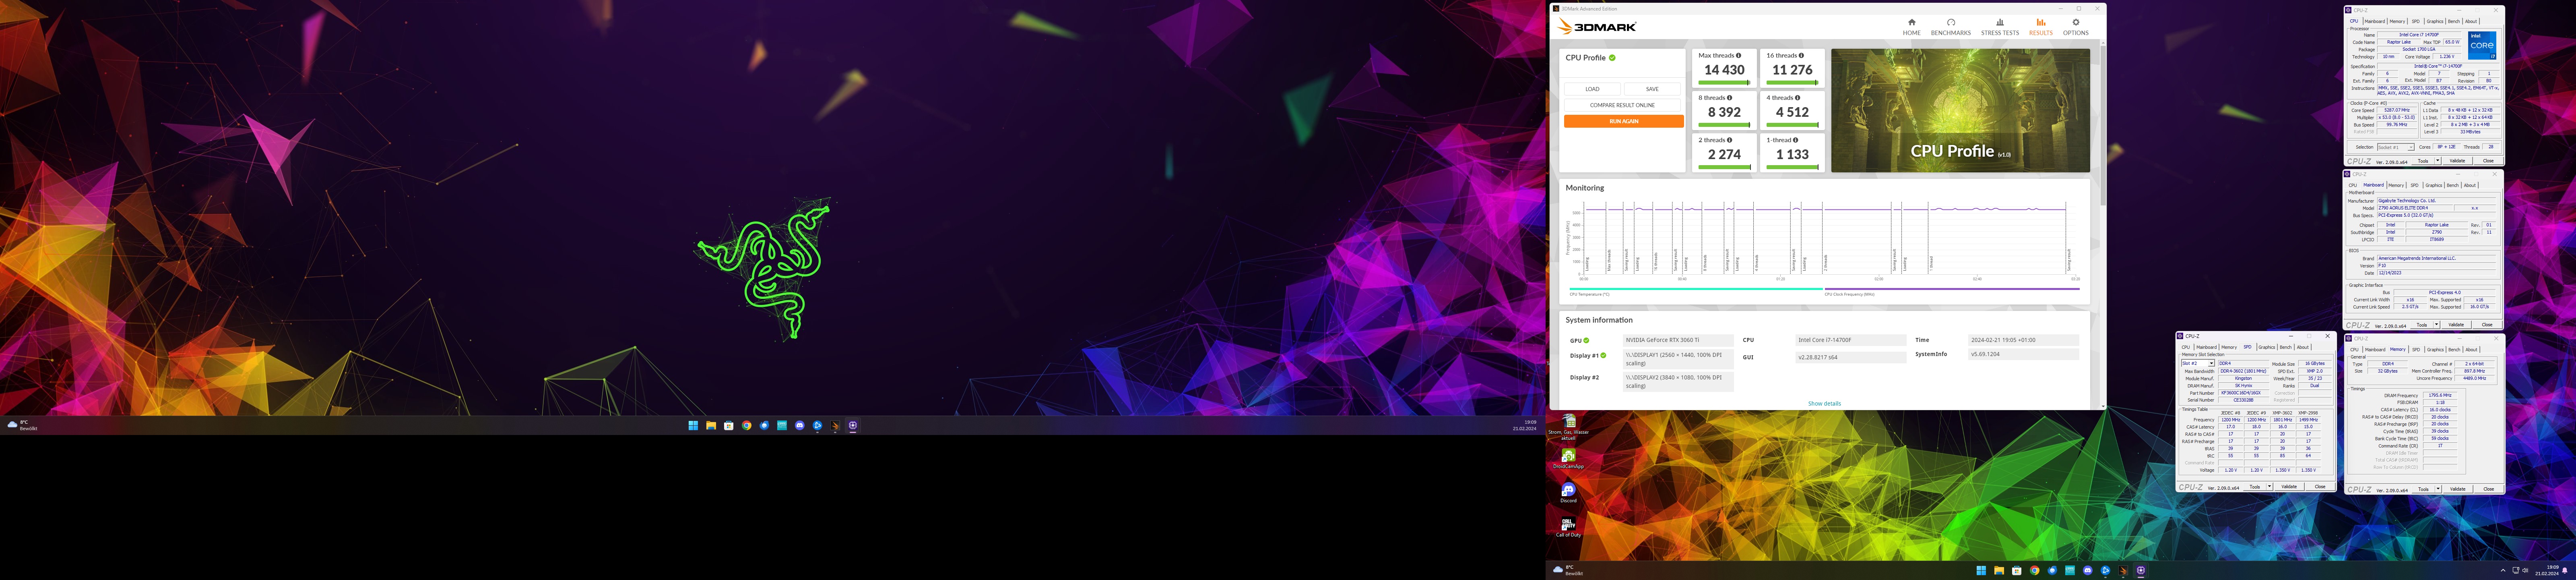Click the 1-thread green score bar
This screenshot has width=2576, height=580.
coord(1793,167)
